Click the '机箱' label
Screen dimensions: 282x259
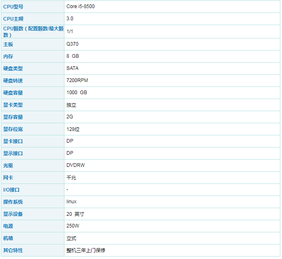8,238
